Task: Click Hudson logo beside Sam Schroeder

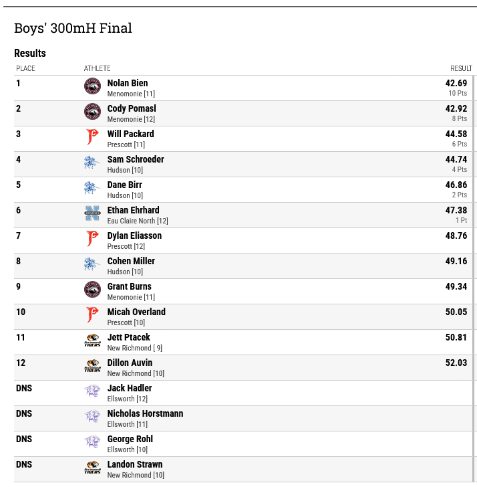Action: click(92, 163)
